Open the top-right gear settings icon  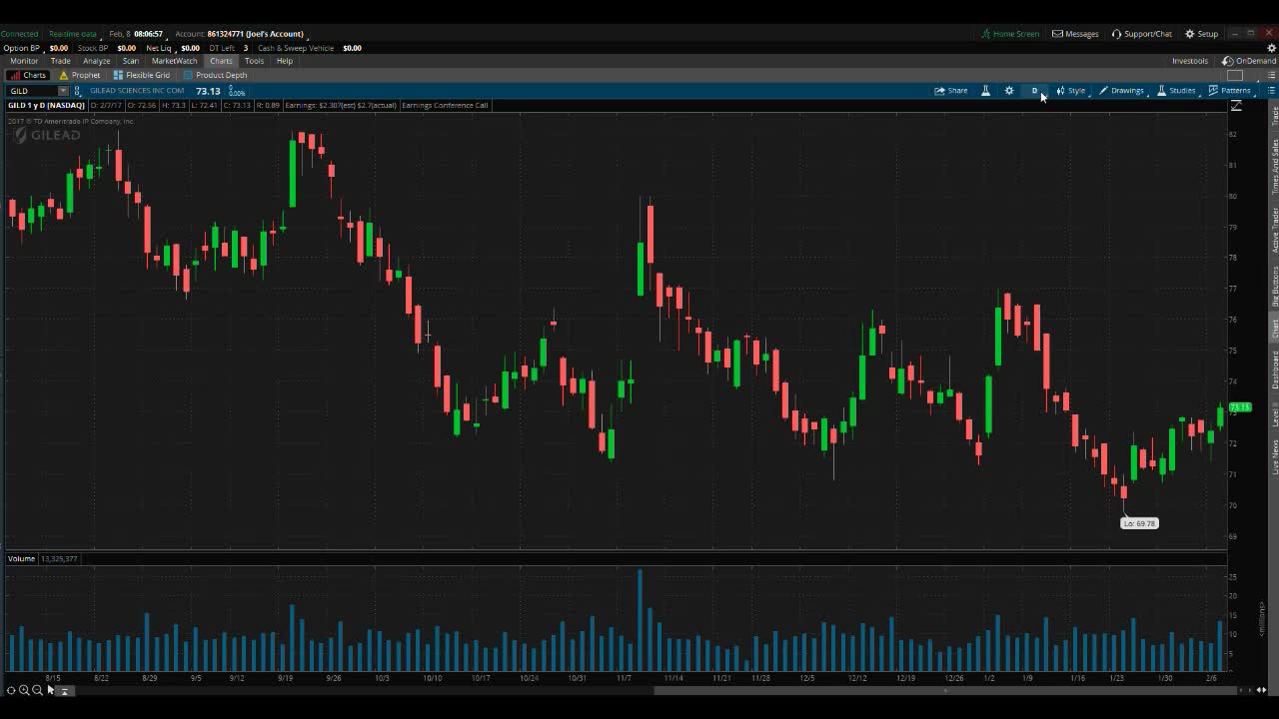pos(1271,47)
